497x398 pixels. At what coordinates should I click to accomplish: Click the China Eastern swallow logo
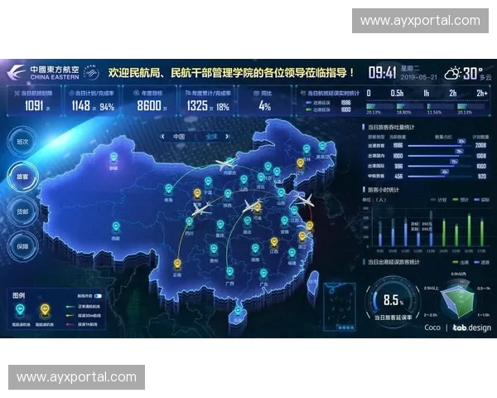(16, 72)
